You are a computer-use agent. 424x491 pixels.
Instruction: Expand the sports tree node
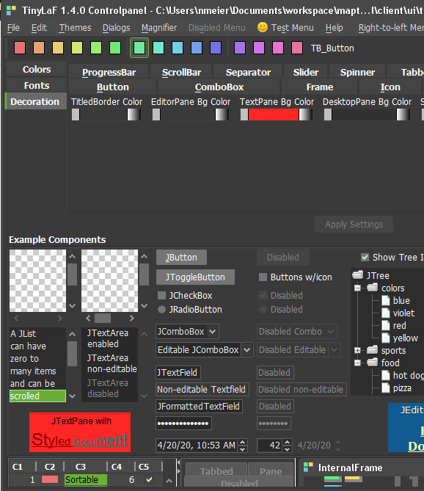pos(357,350)
